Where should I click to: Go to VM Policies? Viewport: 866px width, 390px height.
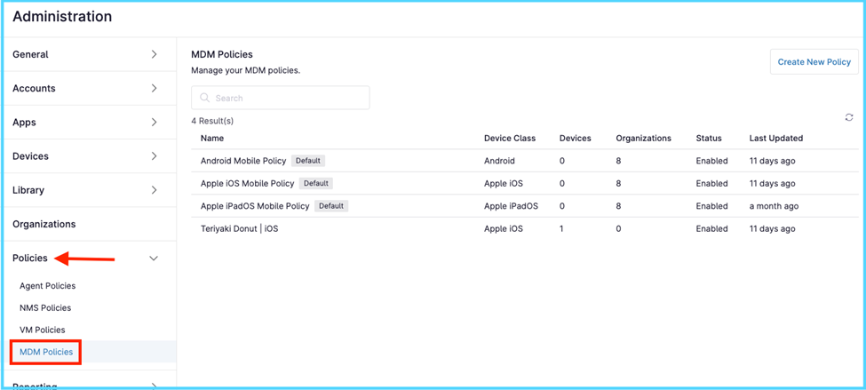(43, 330)
